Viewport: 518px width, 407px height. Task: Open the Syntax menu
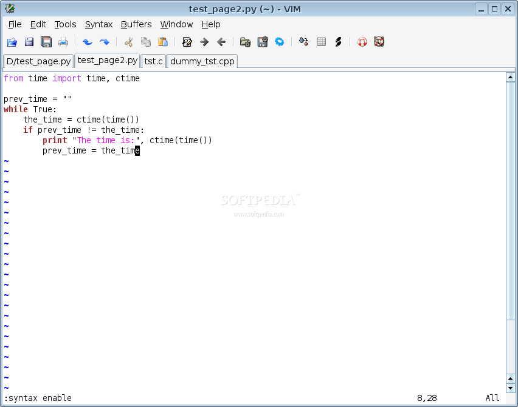click(x=98, y=24)
